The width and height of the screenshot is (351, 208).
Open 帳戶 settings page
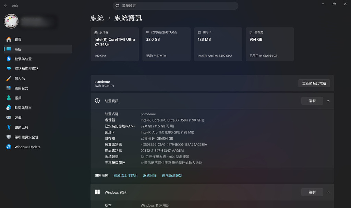click(38, 98)
